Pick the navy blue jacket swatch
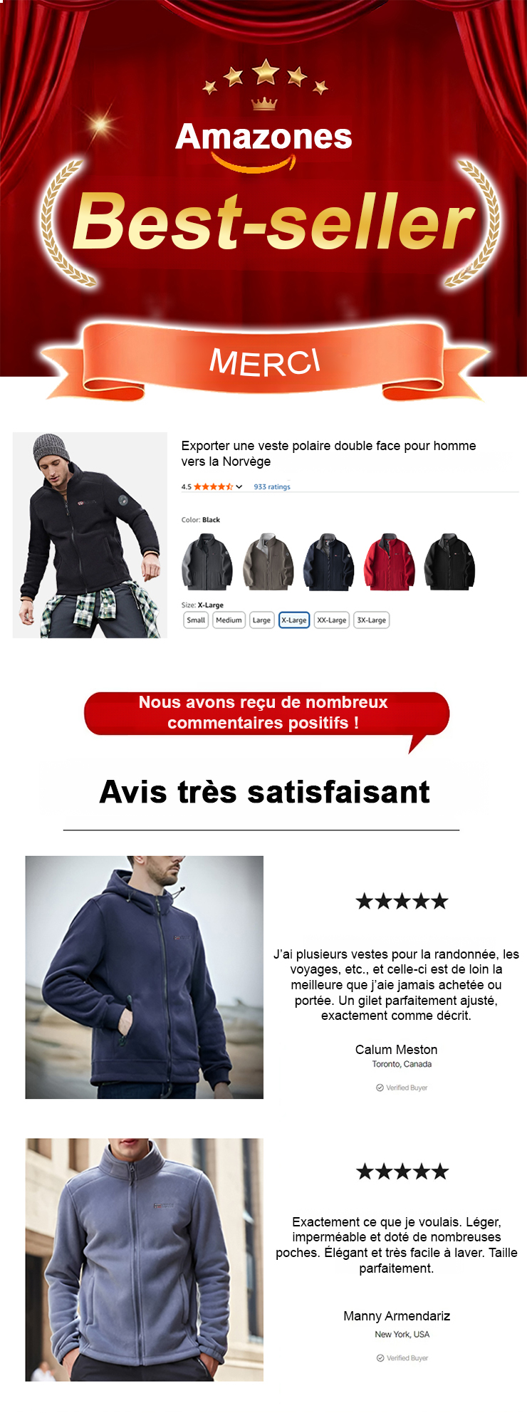 tap(328, 562)
